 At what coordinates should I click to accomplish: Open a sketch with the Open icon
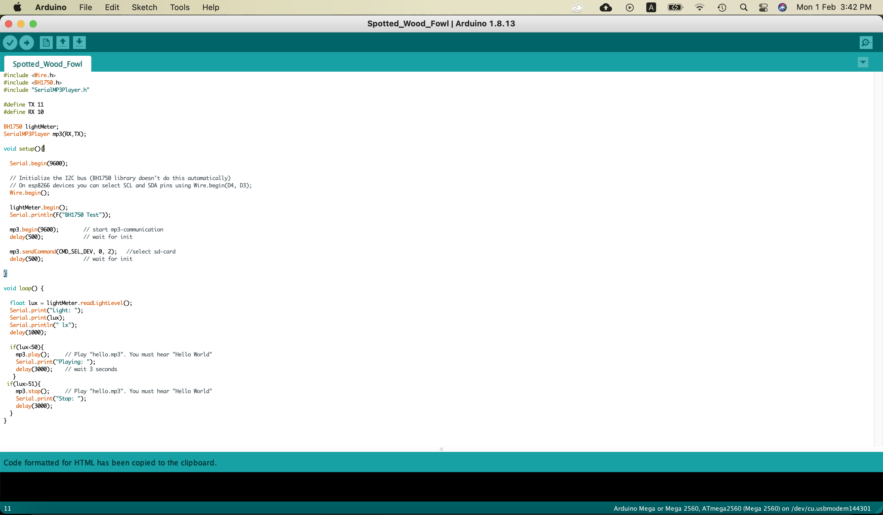(63, 43)
